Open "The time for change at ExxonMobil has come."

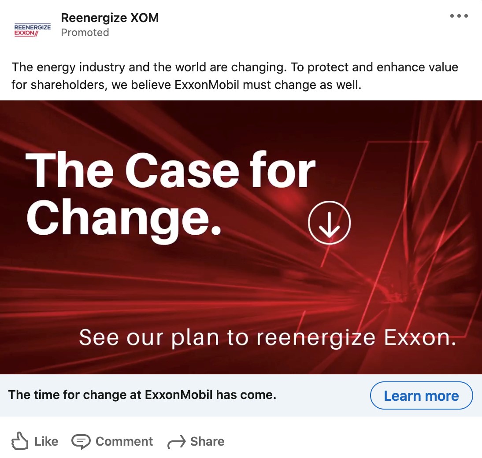[142, 395]
